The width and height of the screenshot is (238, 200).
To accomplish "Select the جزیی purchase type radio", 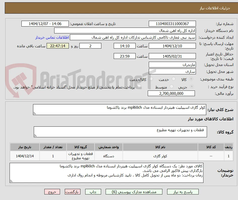I will pos(192,86).
